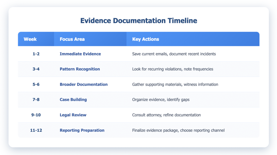Image resolution: width=277 pixels, height=155 pixels.
Task: Click 'Save current emails, document recent incidents'
Action: coord(174,54)
